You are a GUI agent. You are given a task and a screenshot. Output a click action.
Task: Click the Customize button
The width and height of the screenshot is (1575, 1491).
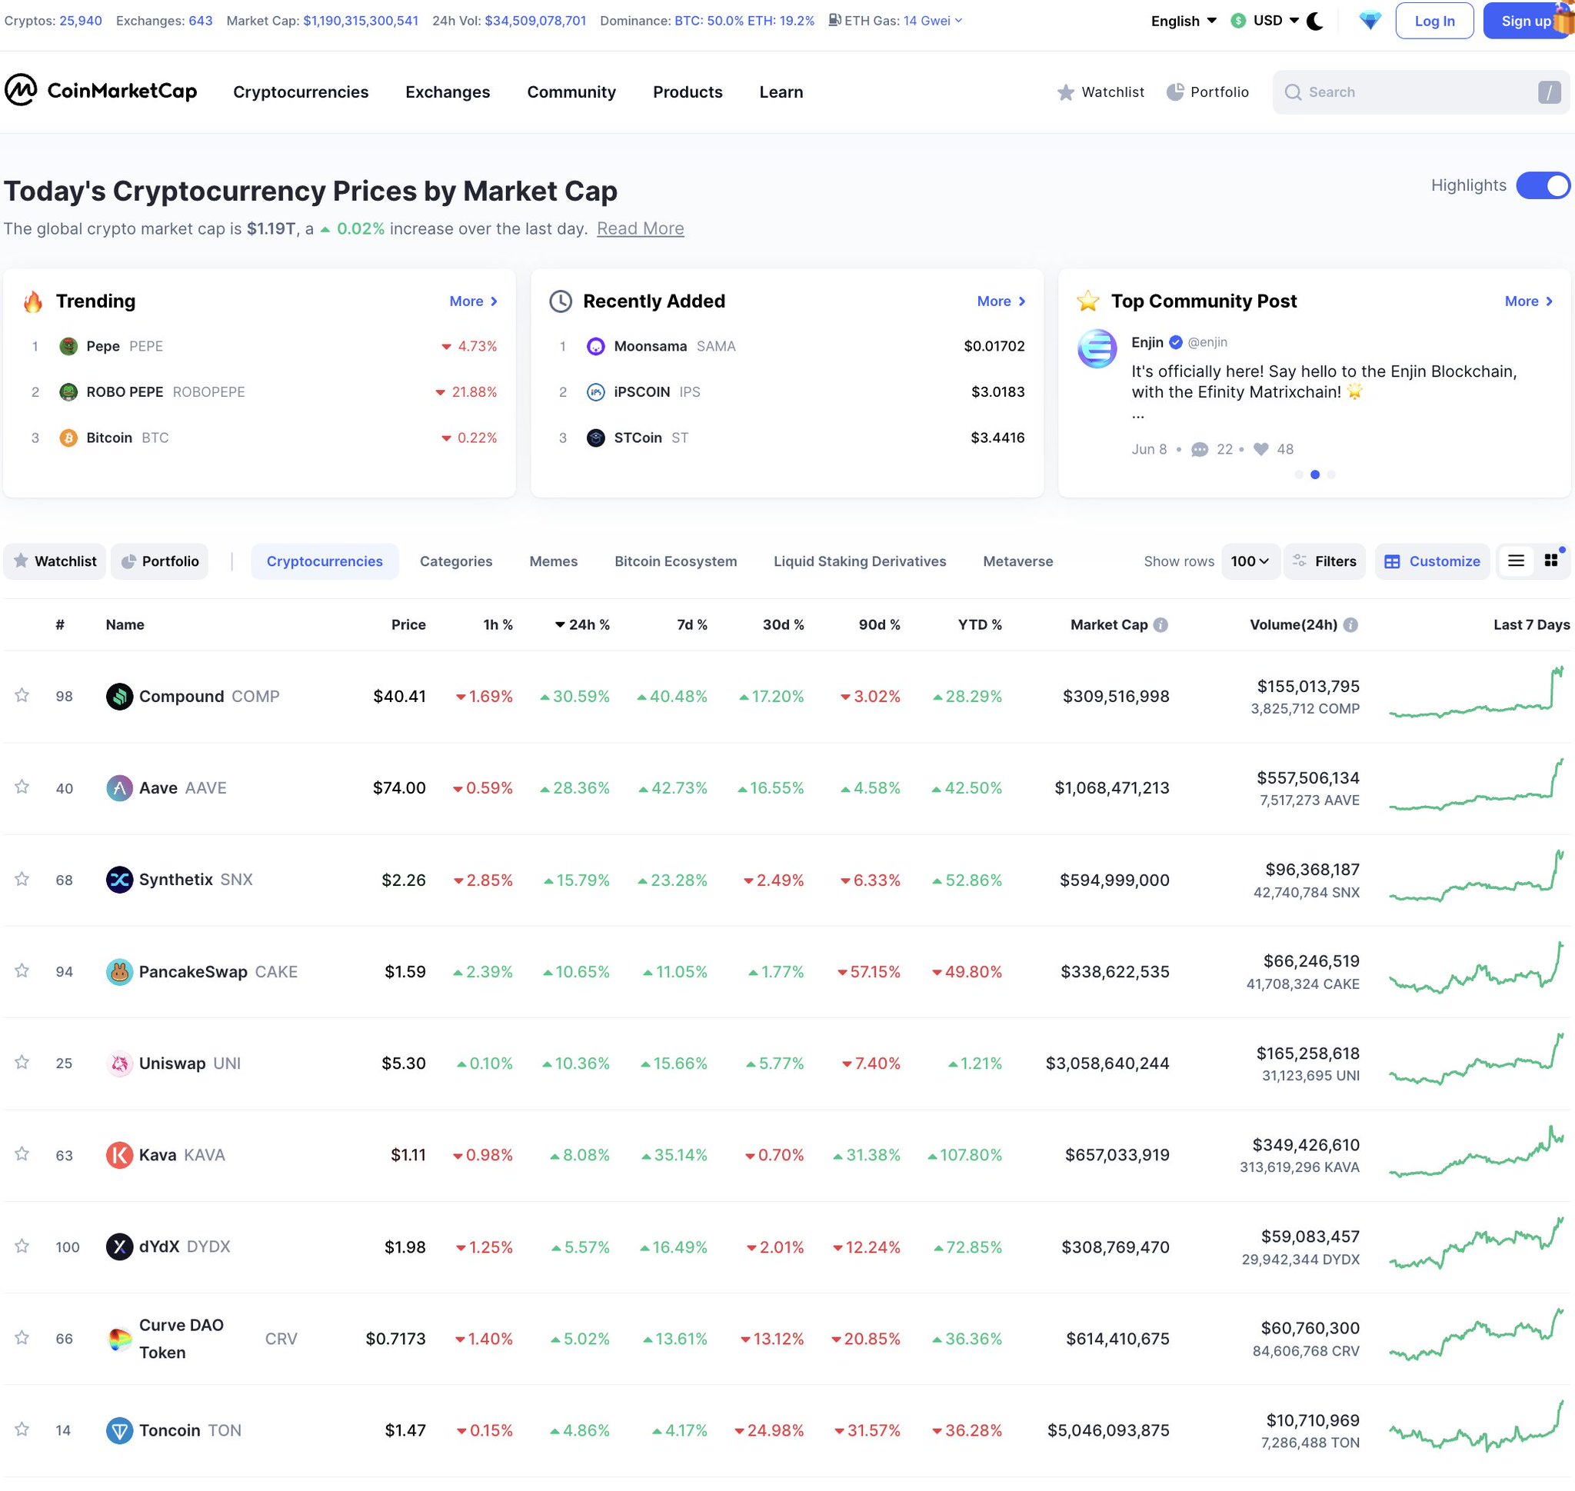point(1432,561)
